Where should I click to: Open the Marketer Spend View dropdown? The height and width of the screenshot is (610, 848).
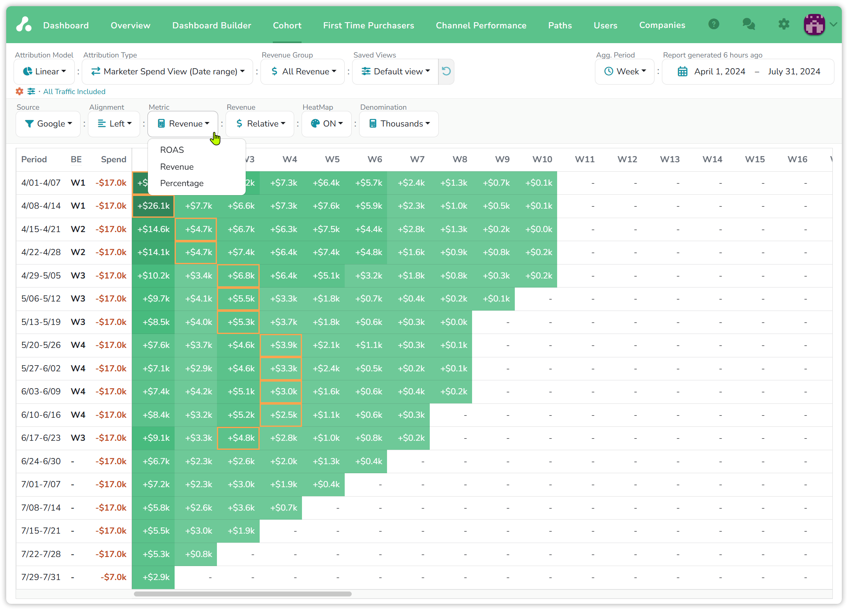pos(168,71)
